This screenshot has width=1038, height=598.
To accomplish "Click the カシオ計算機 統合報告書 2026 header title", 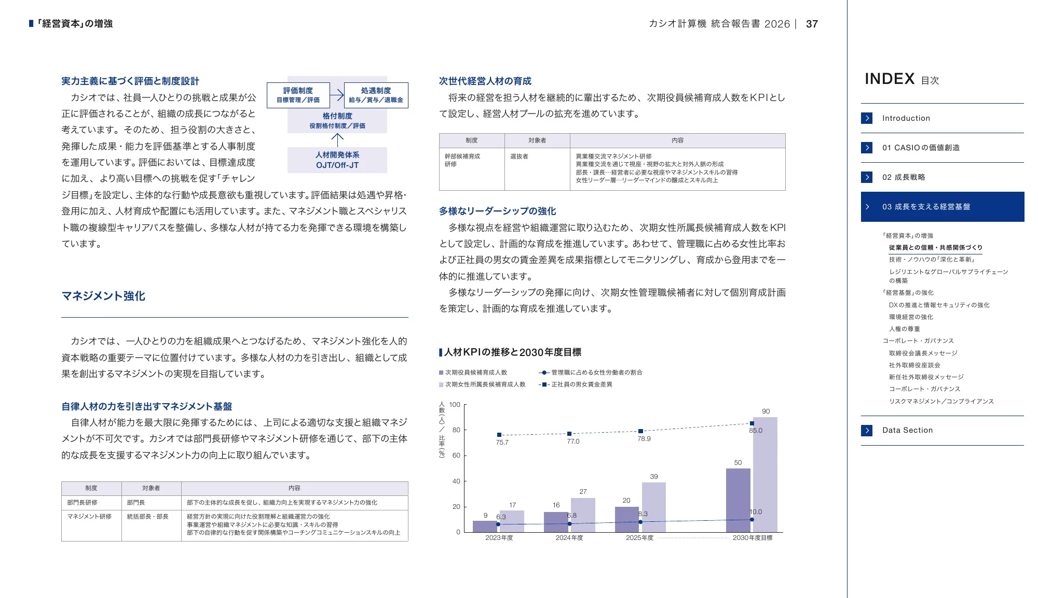I will pos(719,24).
